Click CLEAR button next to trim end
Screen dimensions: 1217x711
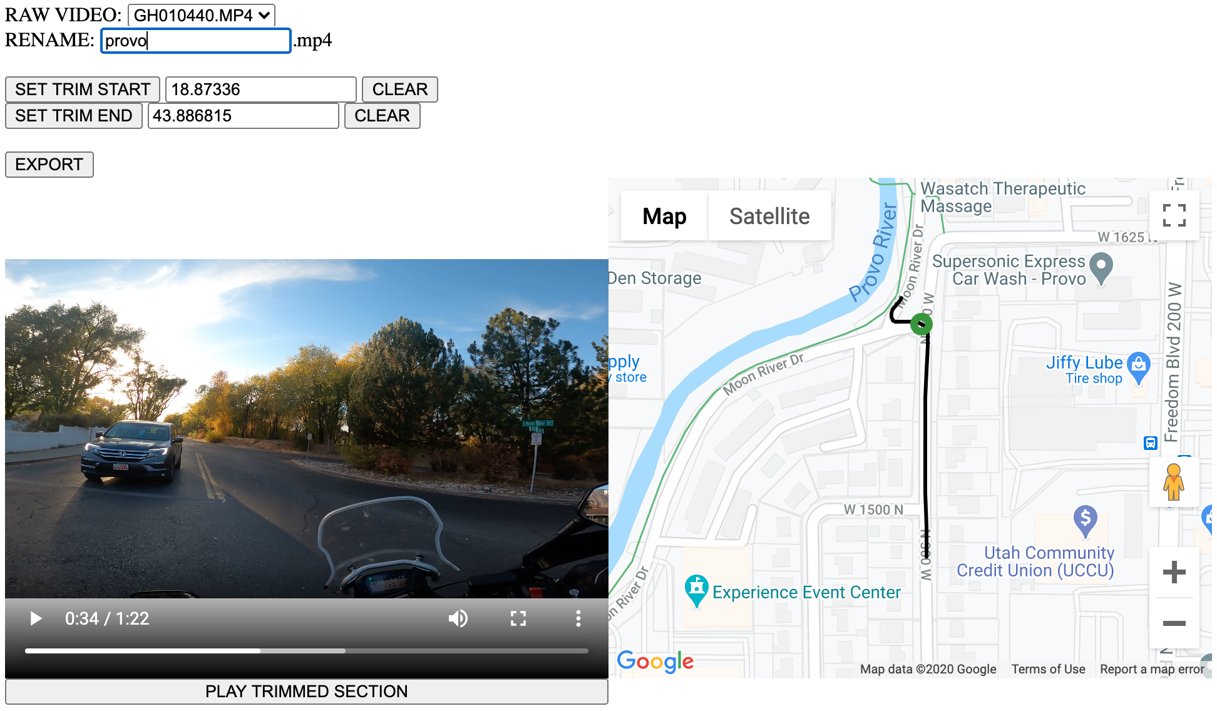383,116
